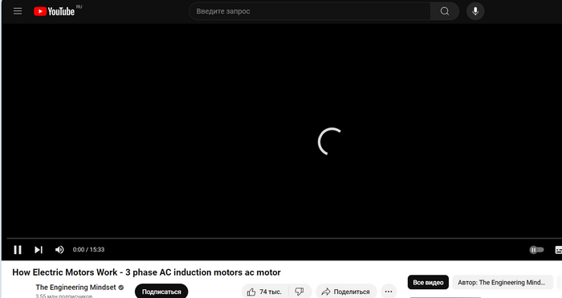Dislike the video with thumbs-down

tap(299, 292)
